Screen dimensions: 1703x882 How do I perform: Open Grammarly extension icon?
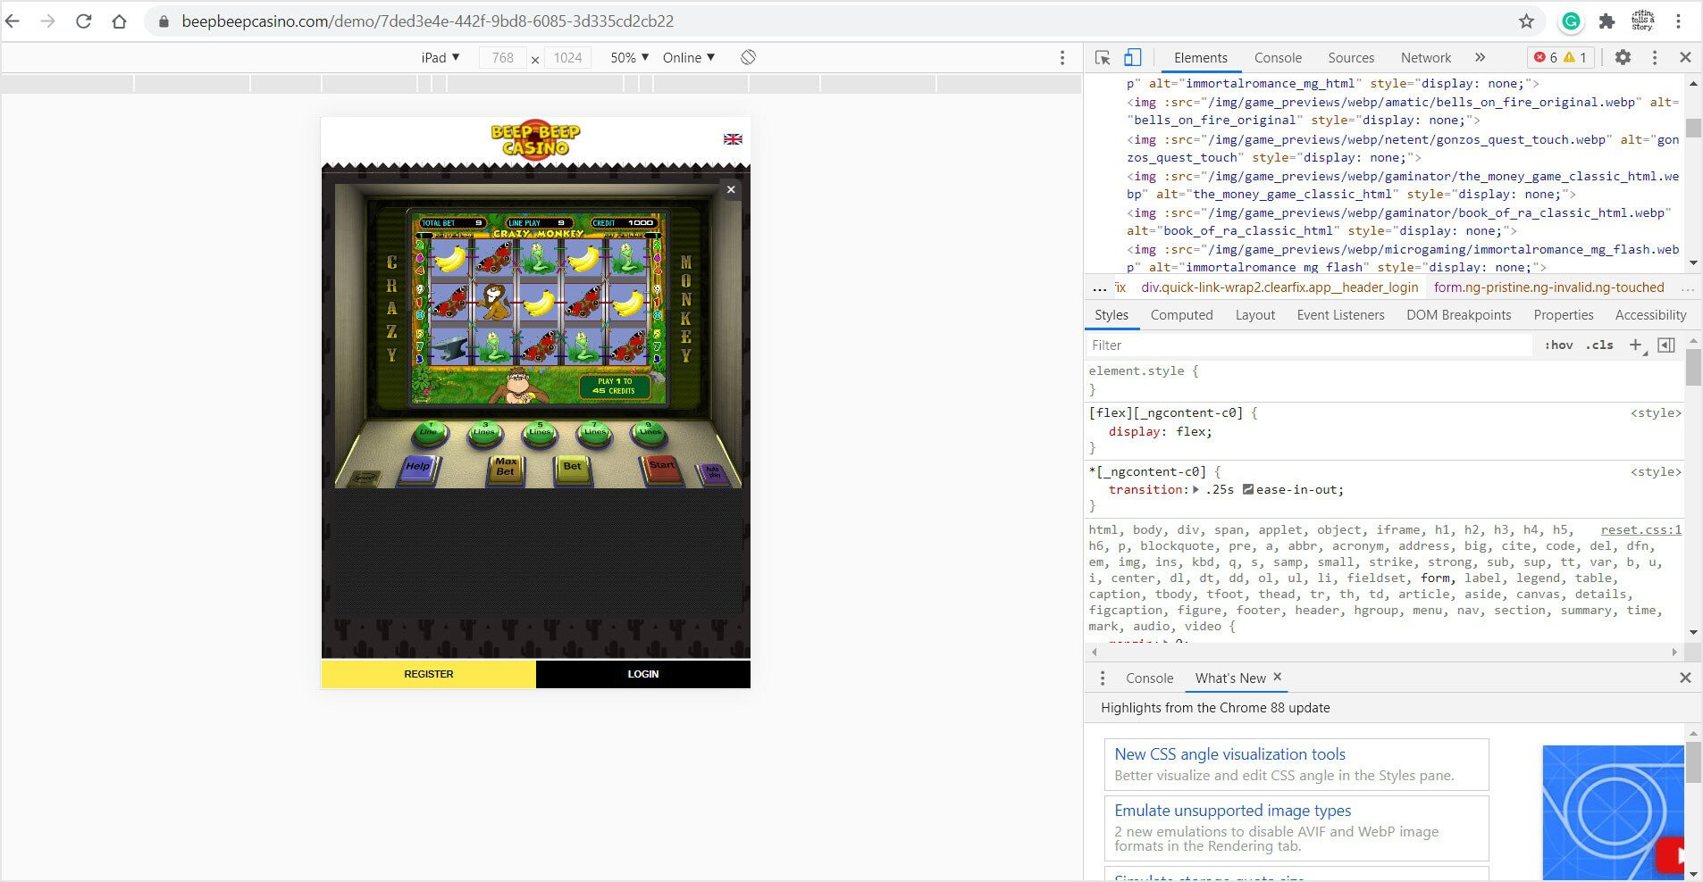1571,21
